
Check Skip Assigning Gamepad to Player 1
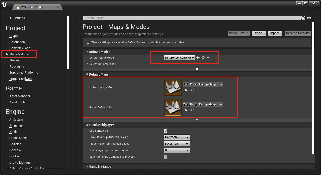pos(166,157)
